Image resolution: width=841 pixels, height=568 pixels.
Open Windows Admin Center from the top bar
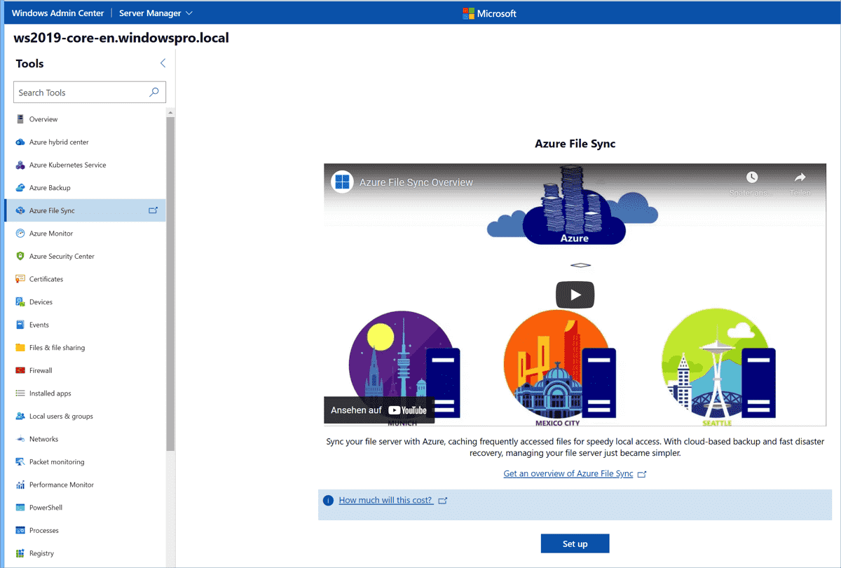pyautogui.click(x=57, y=13)
